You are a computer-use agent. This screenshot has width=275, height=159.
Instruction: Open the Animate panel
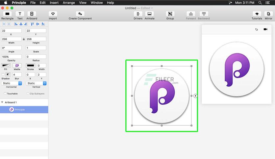(x=149, y=14)
